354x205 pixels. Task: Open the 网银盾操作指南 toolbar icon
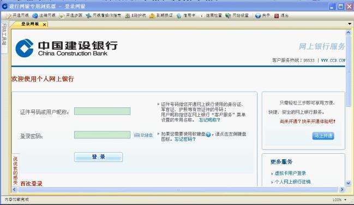coord(88,16)
